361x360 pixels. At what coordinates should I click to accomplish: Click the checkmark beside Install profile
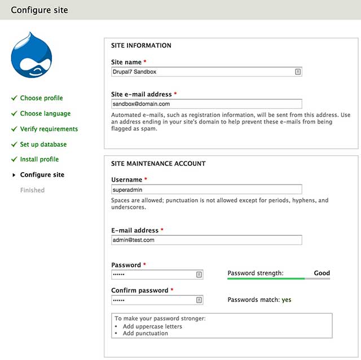point(14,160)
